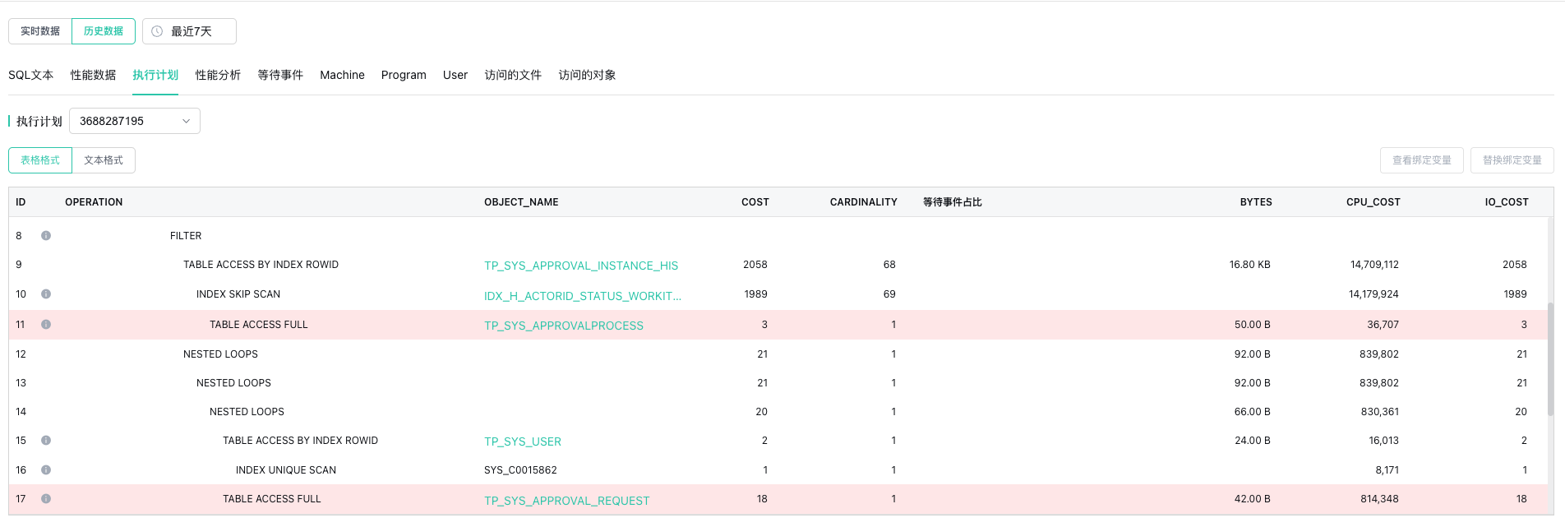Click the 14,179,924 CPU cost value
Viewport: 1565px width, 527px height.
tap(1373, 294)
